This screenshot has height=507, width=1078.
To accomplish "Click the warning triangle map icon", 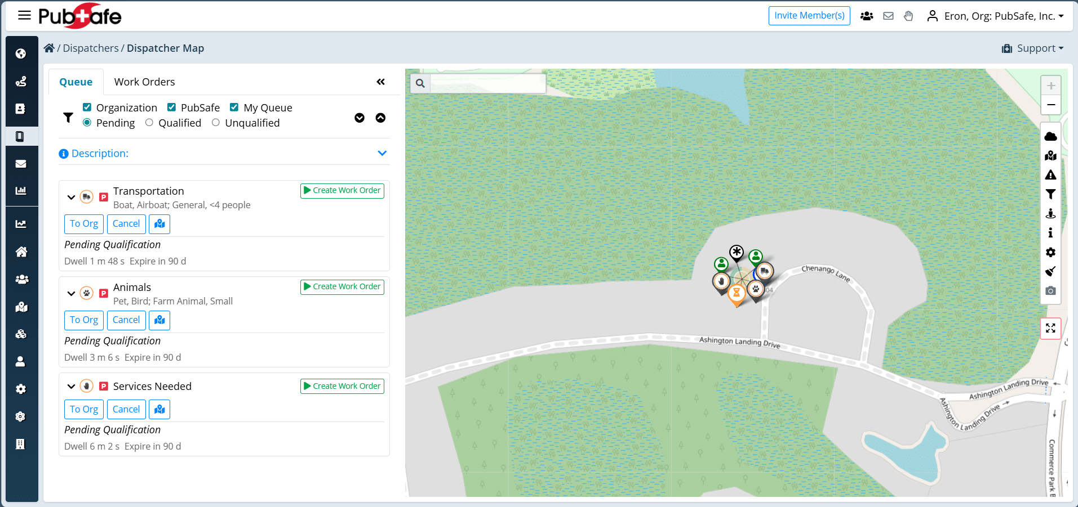I will tap(1050, 175).
